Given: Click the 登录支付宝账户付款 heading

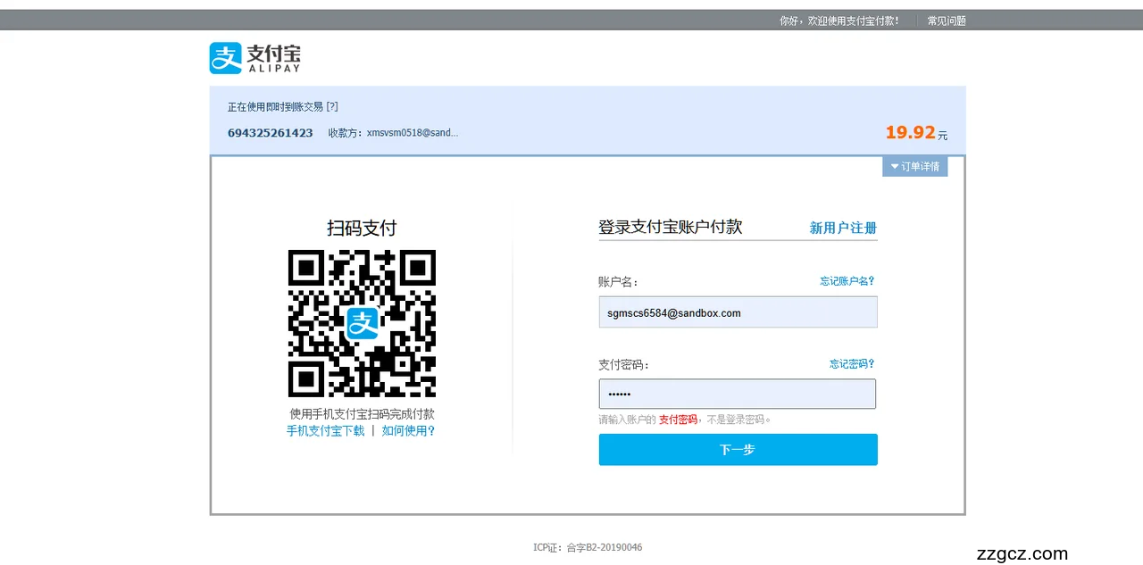Looking at the screenshot, I should pos(670,227).
